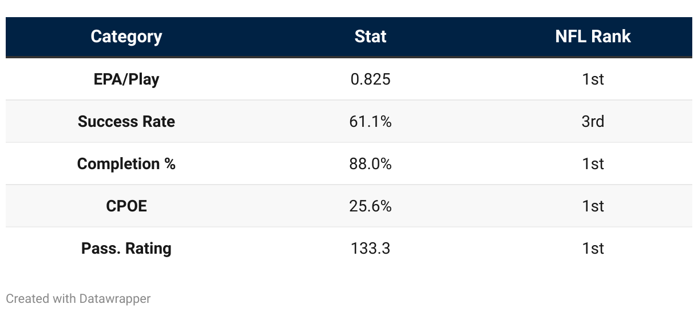698x312 pixels.
Task: Select the CPOE row label
Action: point(126,206)
